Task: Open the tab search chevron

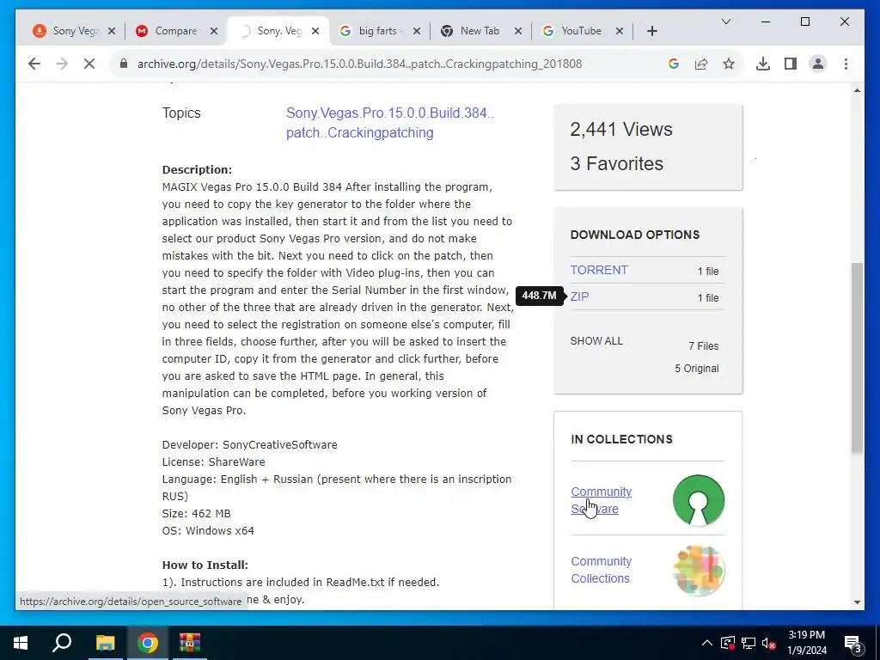Action: (725, 21)
